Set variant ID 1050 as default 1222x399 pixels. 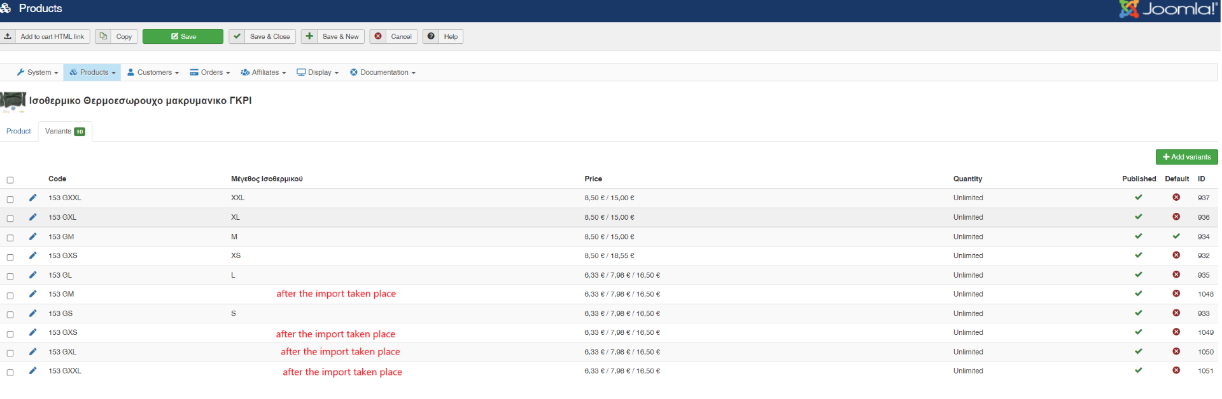pos(1176,351)
